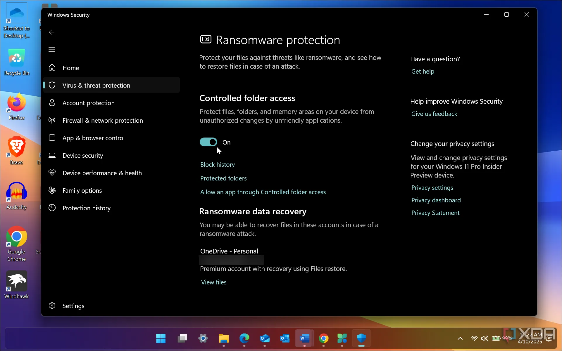Open Device performance & health

[x=102, y=173]
